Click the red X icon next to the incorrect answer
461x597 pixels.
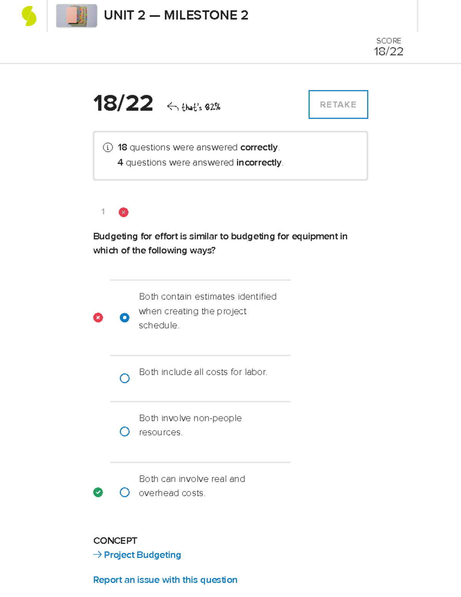tap(98, 318)
